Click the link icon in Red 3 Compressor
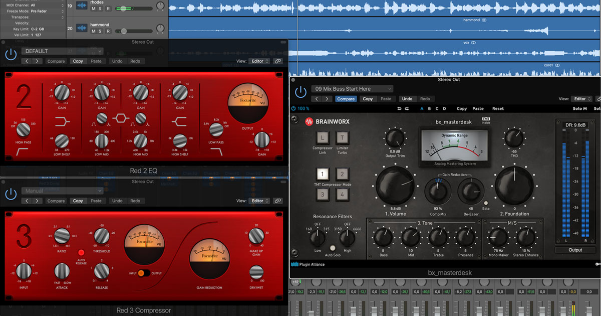The width and height of the screenshot is (601, 316). pyautogui.click(x=278, y=201)
